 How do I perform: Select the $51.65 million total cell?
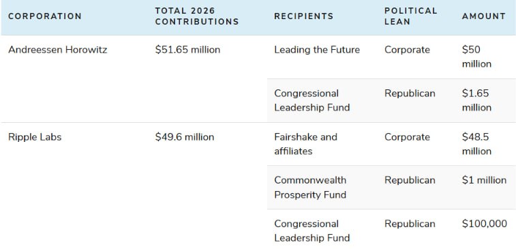tap(187, 50)
